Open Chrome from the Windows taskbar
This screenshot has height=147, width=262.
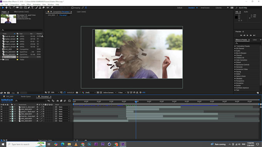tap(83, 144)
